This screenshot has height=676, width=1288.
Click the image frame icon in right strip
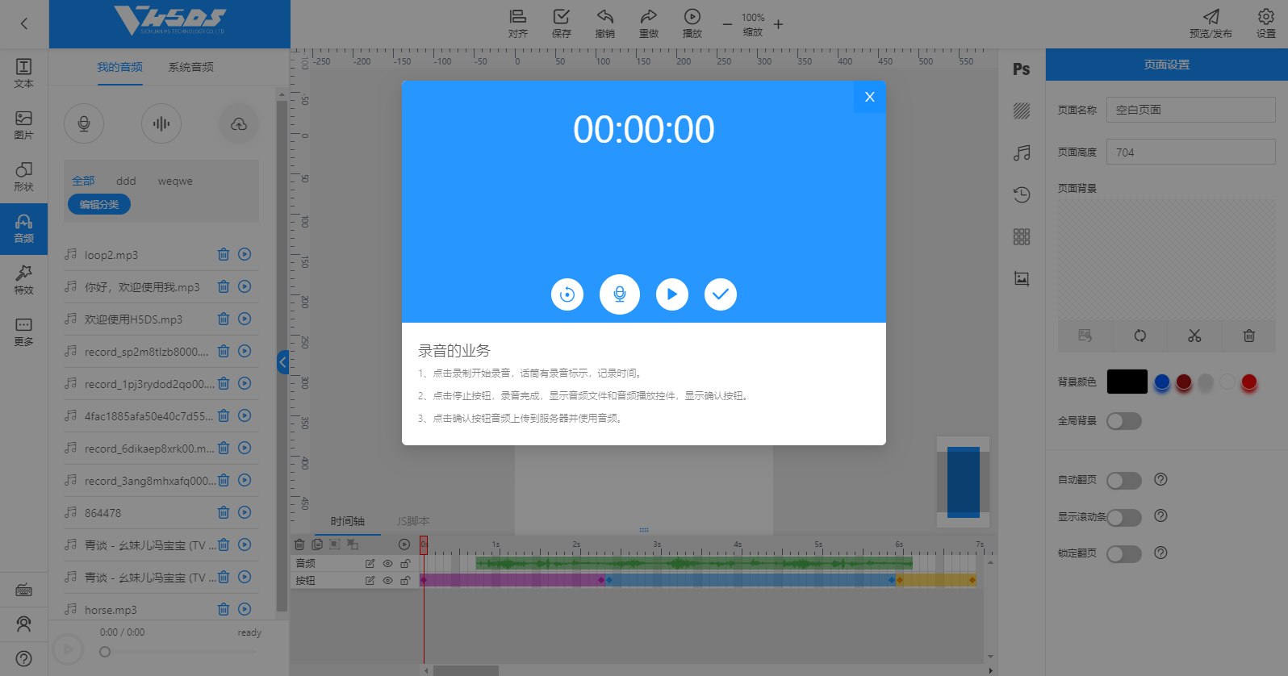[x=1022, y=278]
